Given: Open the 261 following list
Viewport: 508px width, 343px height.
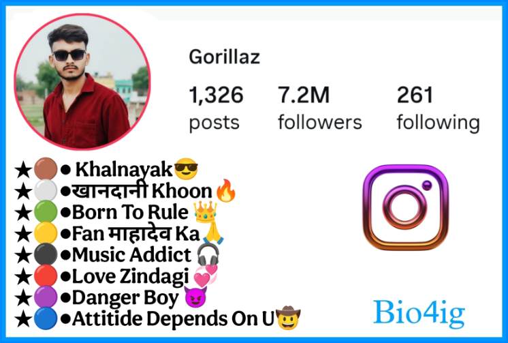Looking at the screenshot, I should [439, 108].
